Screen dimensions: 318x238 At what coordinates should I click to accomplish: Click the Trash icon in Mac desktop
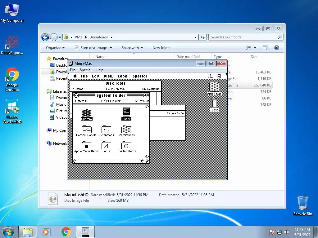coord(214,103)
